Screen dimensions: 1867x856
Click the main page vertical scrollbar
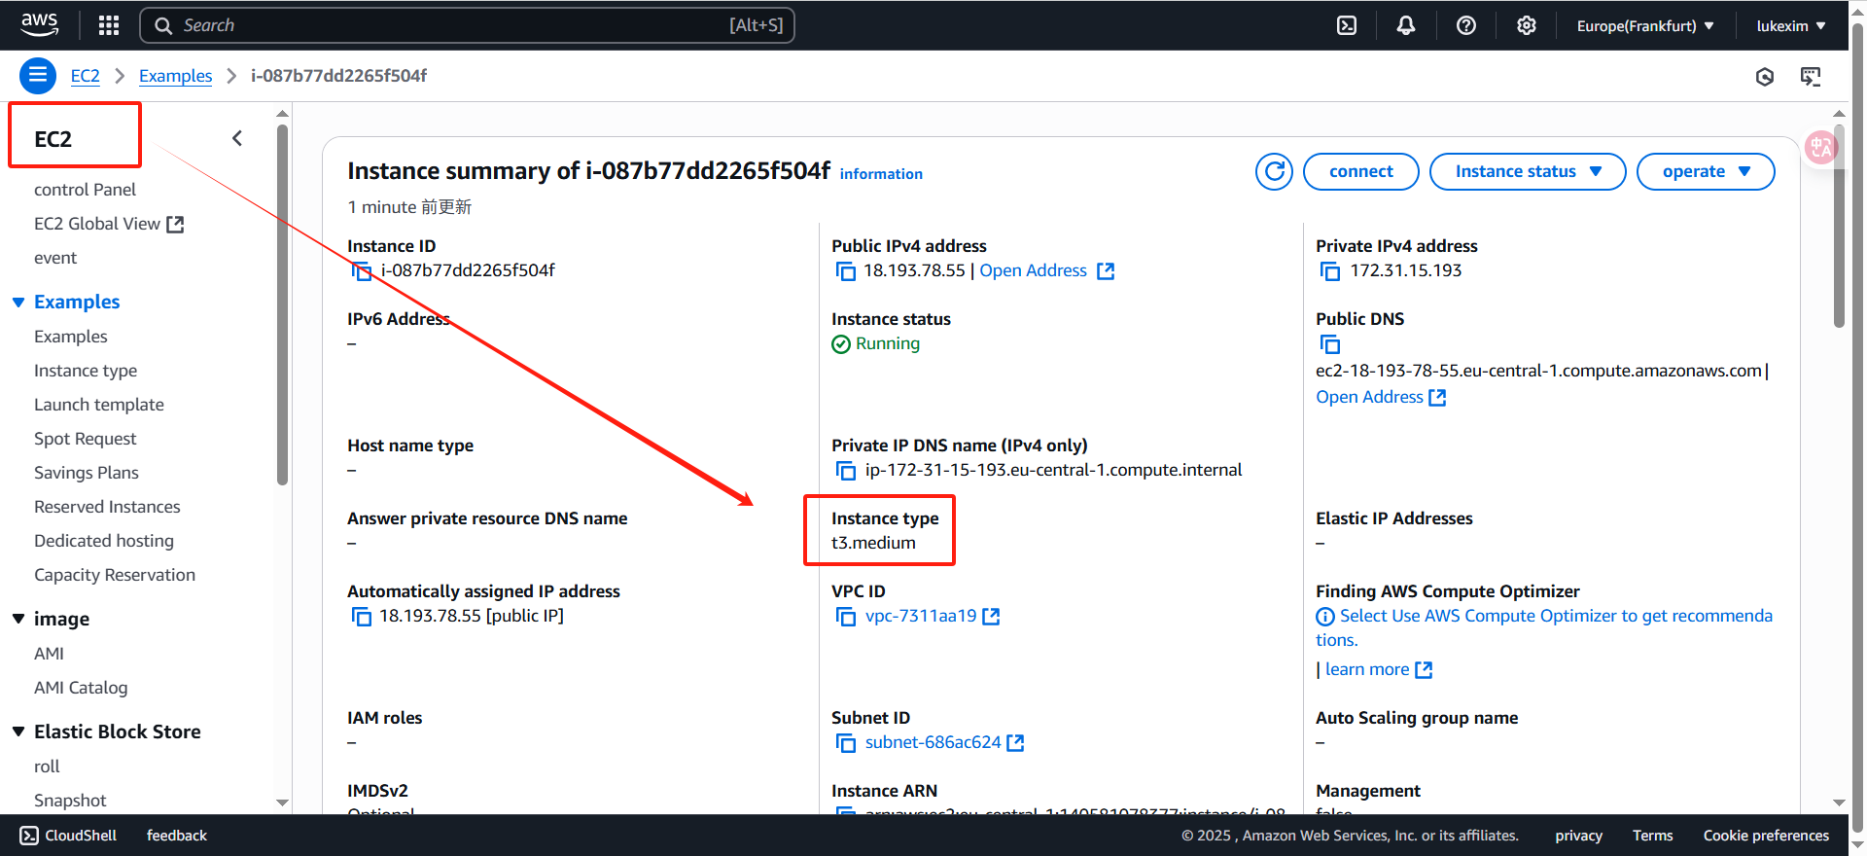pos(1839,224)
